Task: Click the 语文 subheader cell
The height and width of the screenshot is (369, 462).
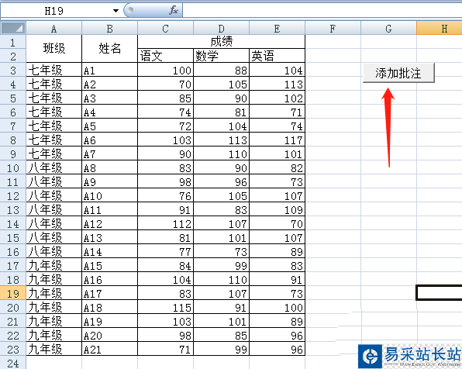Action: pos(165,56)
